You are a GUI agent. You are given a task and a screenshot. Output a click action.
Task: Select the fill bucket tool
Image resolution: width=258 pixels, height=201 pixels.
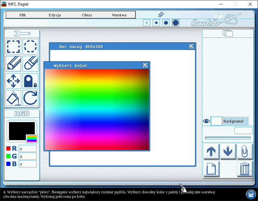13,98
